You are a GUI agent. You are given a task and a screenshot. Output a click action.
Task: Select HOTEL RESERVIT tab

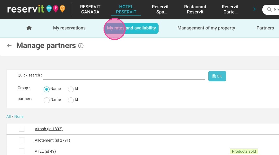click(x=126, y=9)
